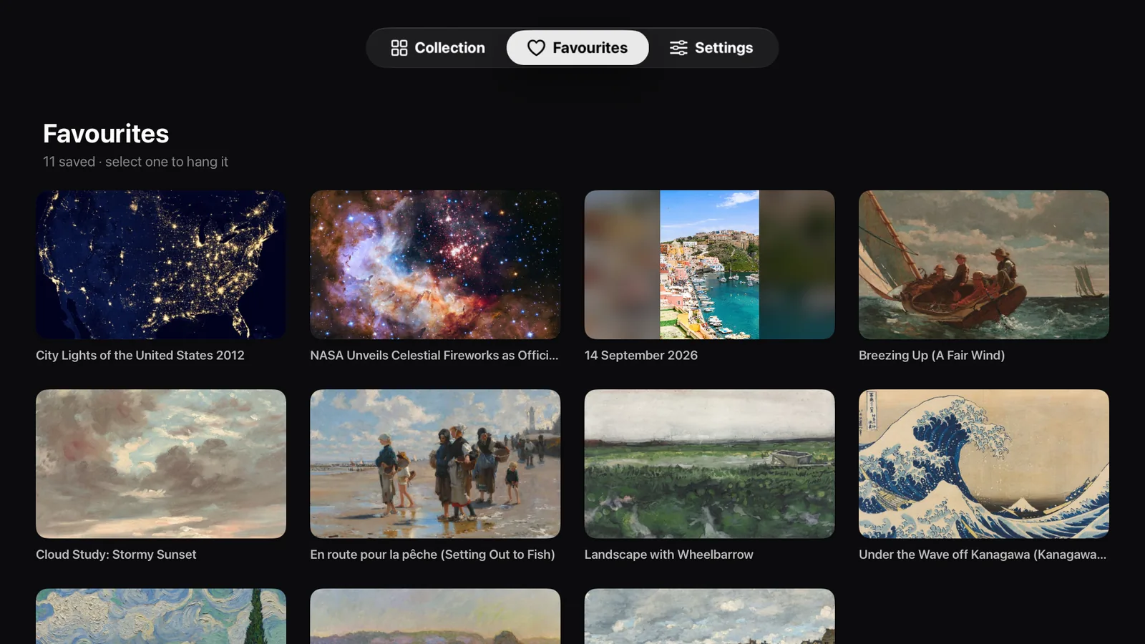Switch to the Collection tab
This screenshot has width=1145, height=644.
(438, 48)
